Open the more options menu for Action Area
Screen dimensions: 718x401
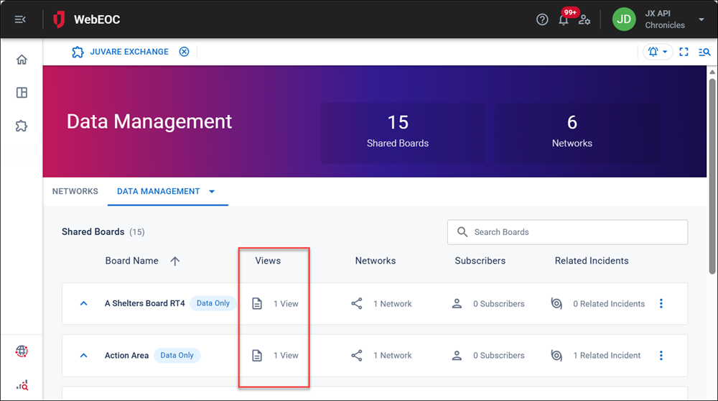click(x=661, y=355)
